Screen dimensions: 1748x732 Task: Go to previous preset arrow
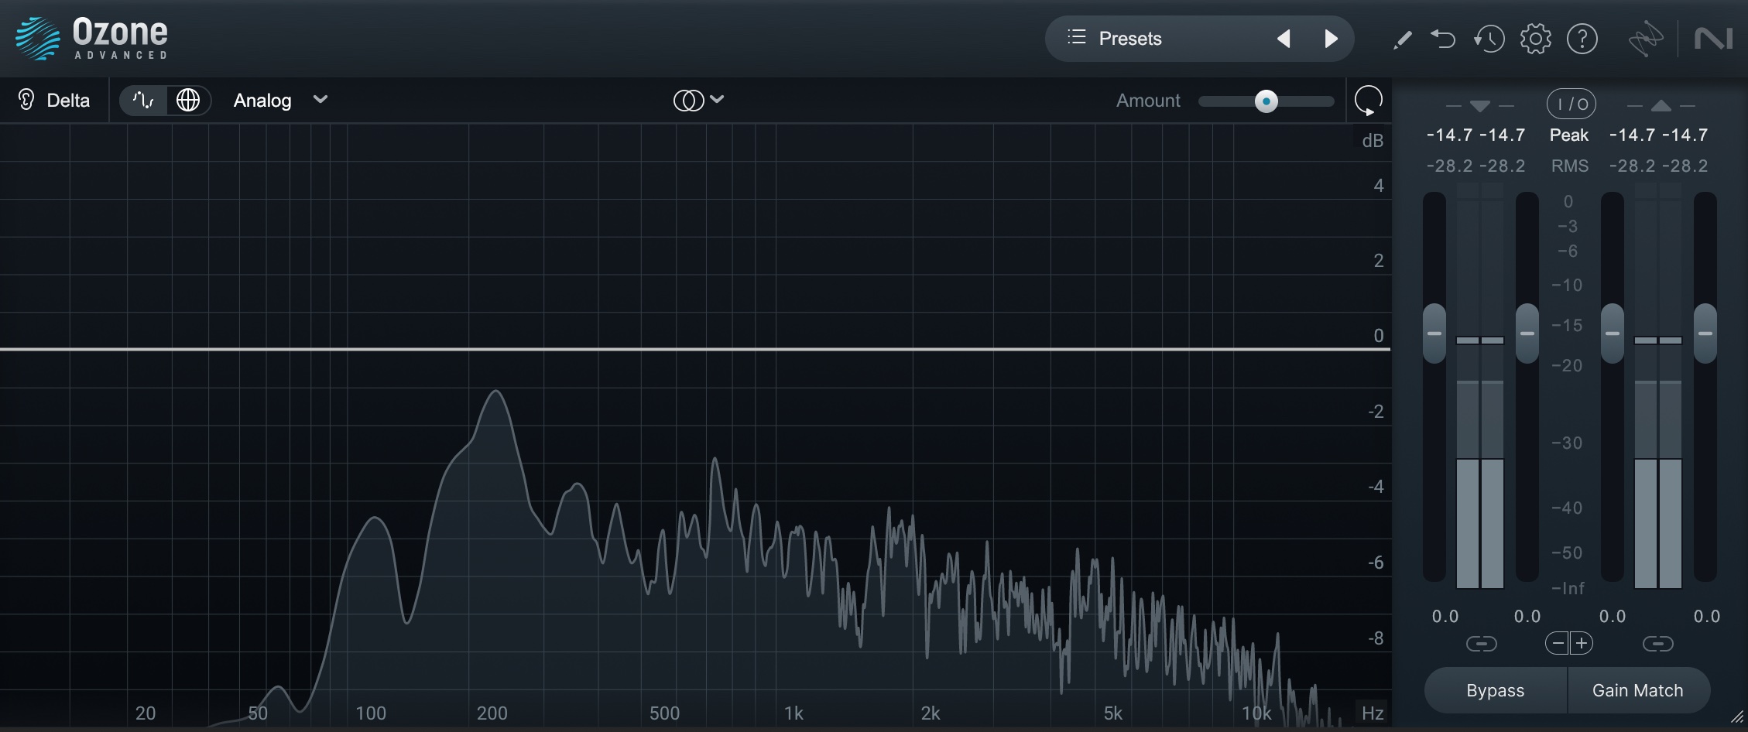[x=1284, y=39]
